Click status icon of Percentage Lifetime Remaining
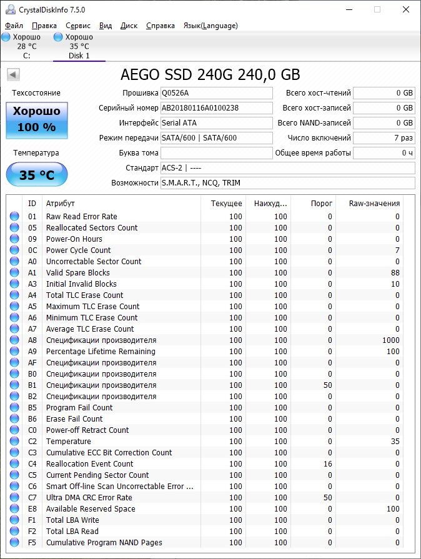Viewport: 421px width, 559px height. tap(14, 351)
